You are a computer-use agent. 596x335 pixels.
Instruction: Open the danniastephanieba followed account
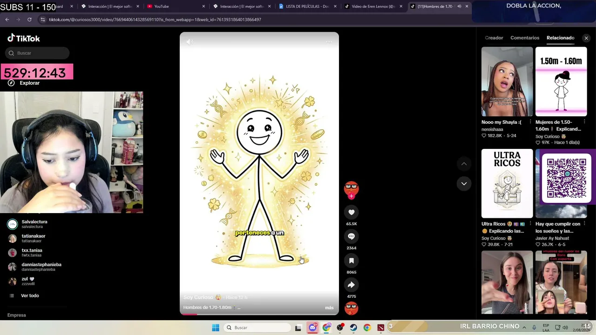pos(36,267)
